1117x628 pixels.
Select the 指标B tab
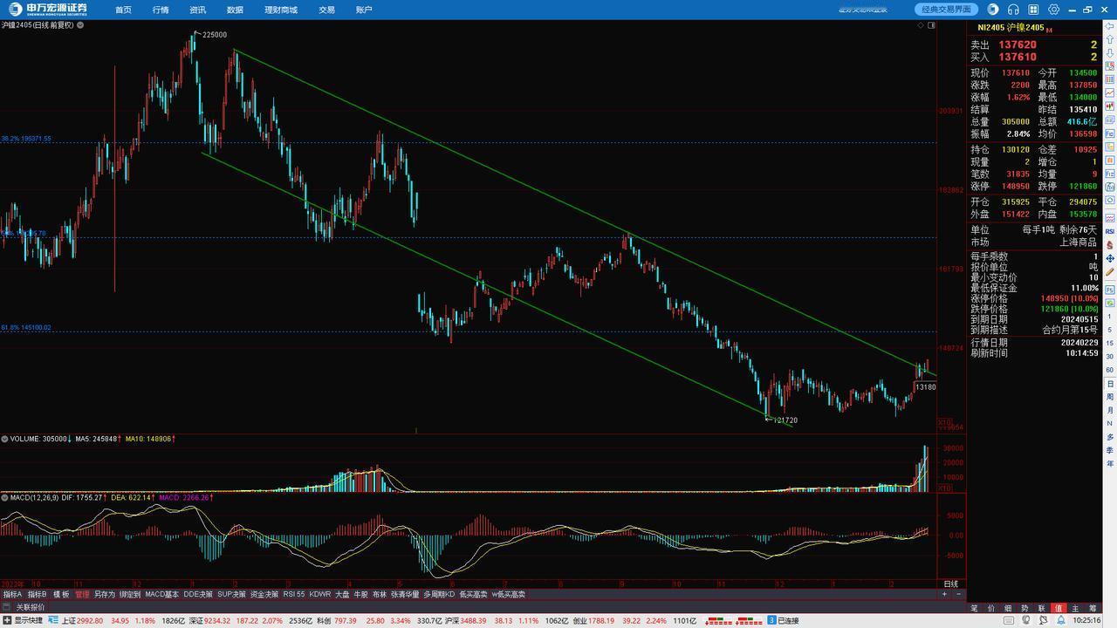point(37,594)
